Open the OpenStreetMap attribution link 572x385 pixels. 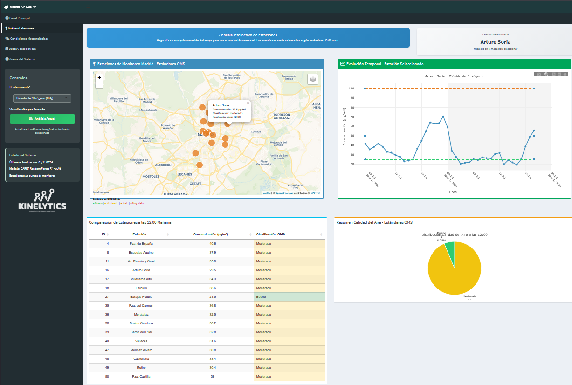283,193
